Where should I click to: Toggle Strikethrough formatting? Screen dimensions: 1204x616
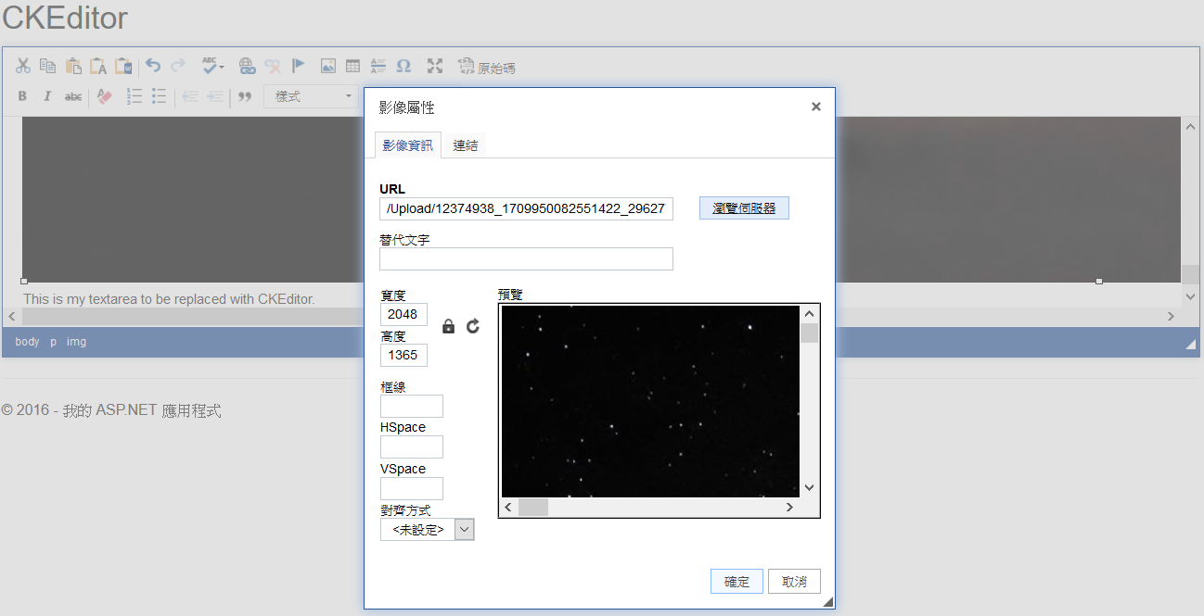[72, 96]
